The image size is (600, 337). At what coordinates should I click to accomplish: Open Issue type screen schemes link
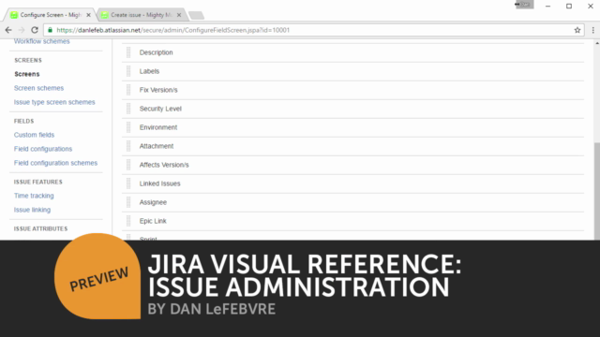click(54, 102)
